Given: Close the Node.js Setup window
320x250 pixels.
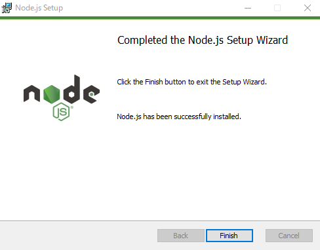Looking at the screenshot, I should [x=308, y=8].
